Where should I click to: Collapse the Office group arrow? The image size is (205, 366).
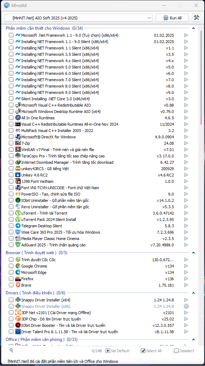(193, 340)
